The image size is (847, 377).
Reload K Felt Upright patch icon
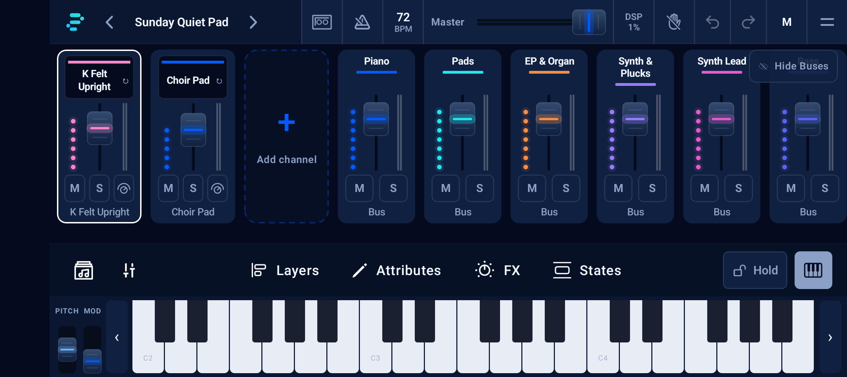126,81
